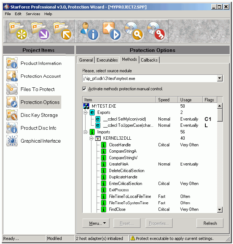Switch to the Executables tab

[x=107, y=60]
